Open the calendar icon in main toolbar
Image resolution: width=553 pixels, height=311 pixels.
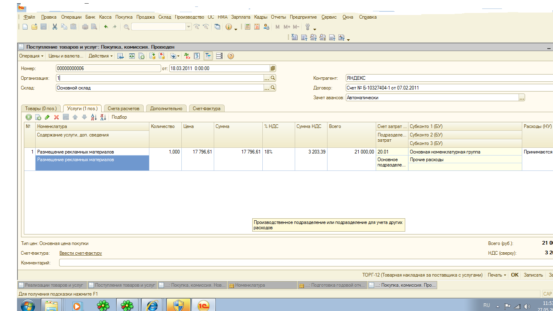[x=257, y=27]
